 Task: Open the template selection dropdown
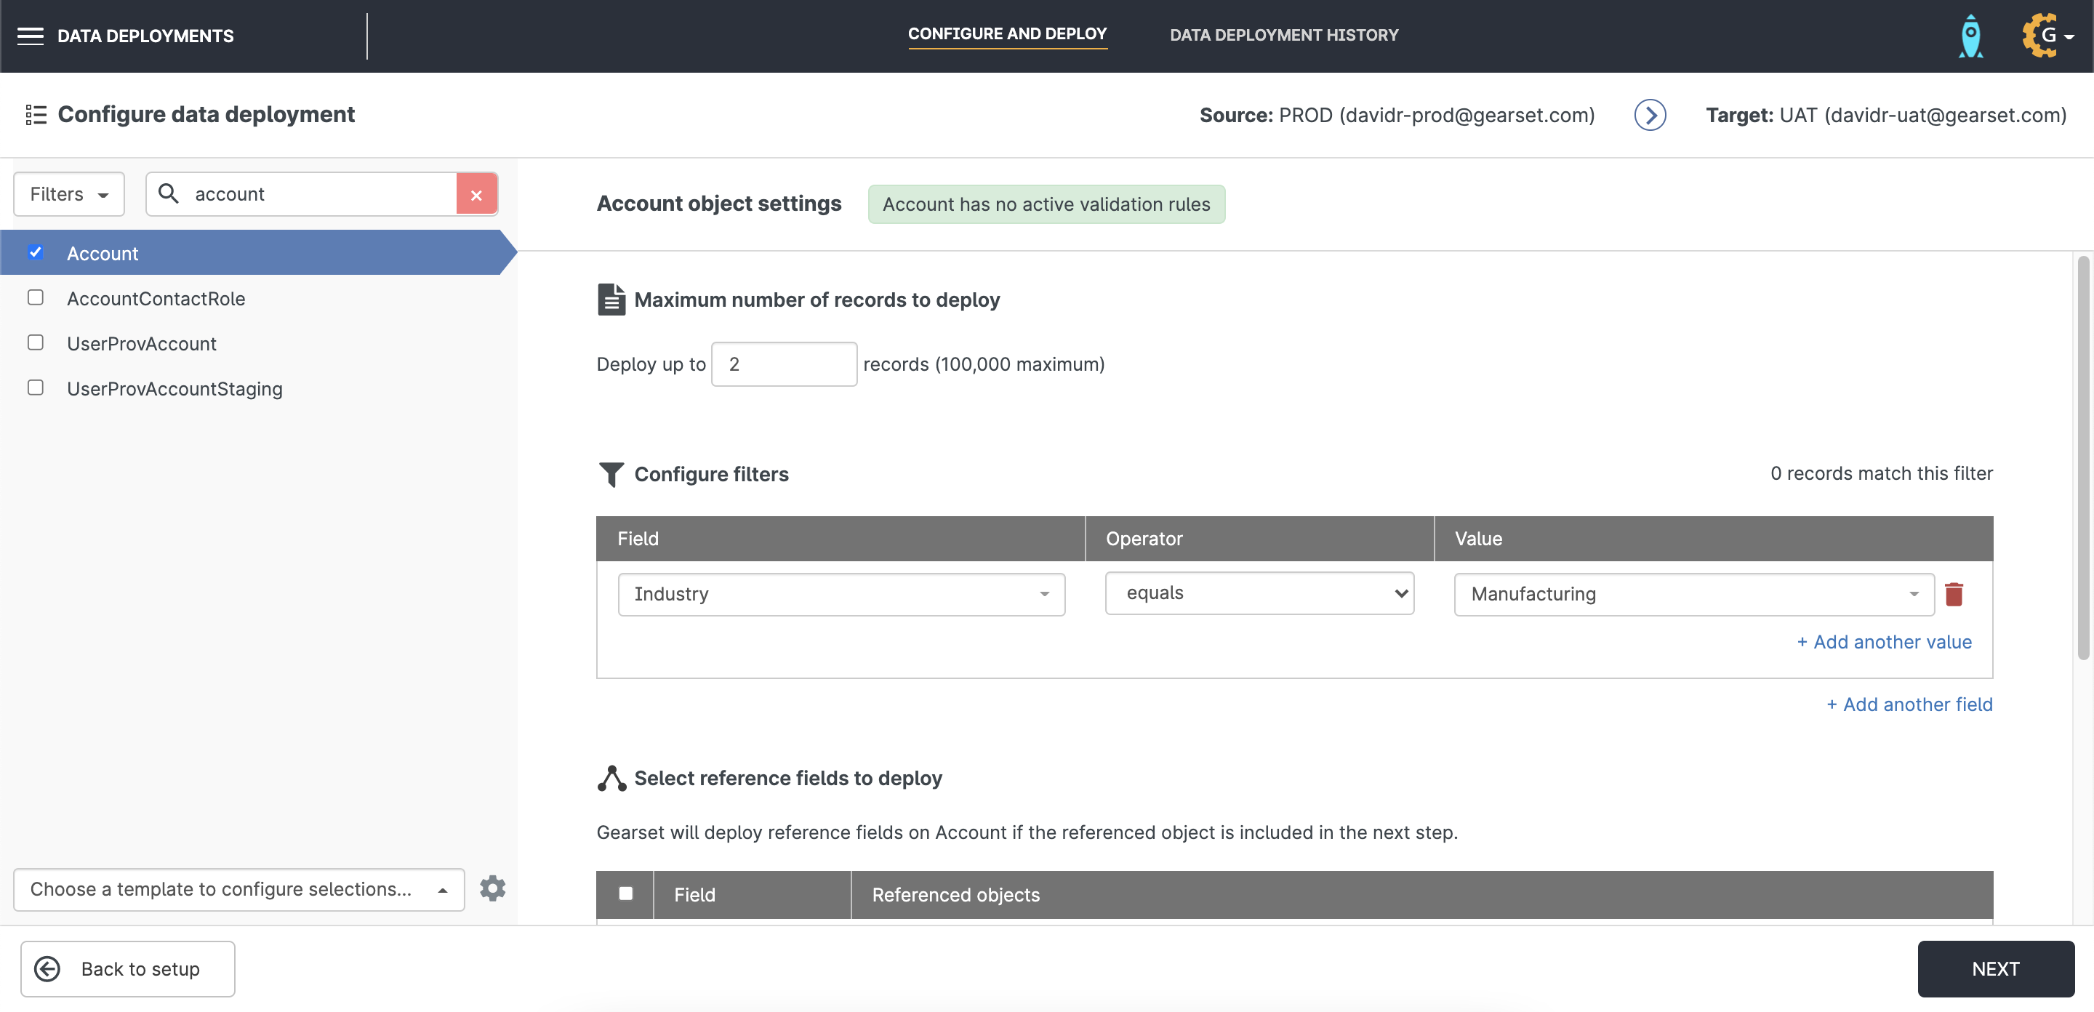[239, 889]
